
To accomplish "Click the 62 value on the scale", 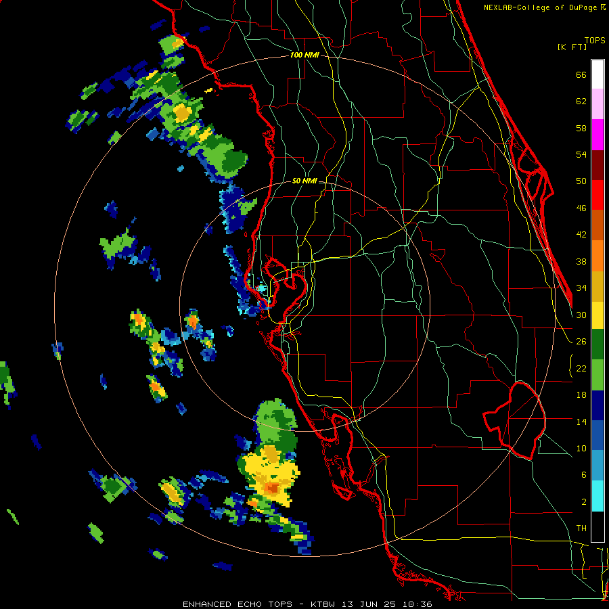I will (x=581, y=101).
